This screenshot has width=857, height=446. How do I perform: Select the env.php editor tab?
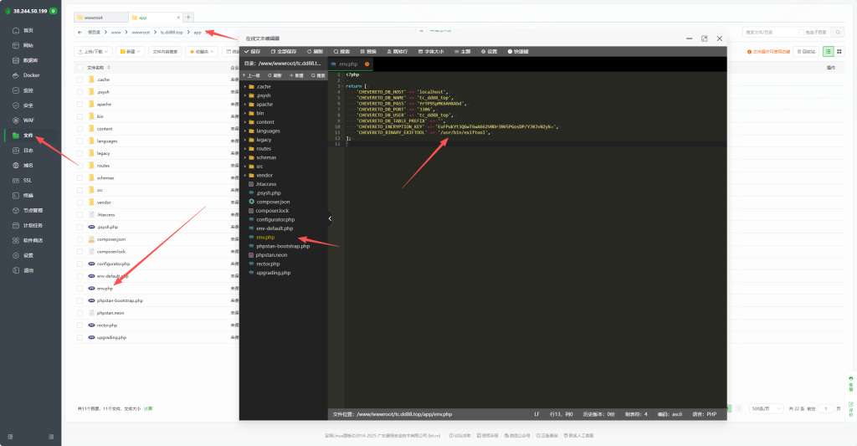tap(348, 64)
